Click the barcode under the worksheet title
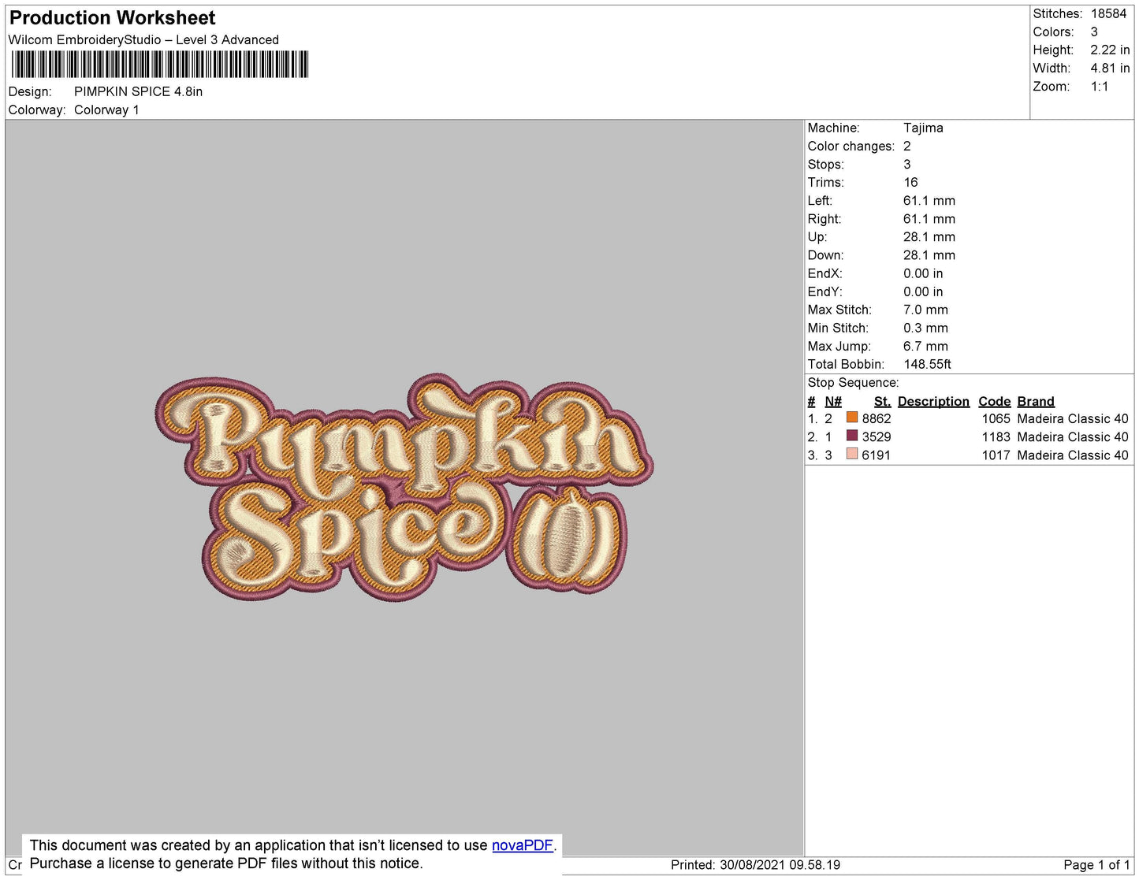 tap(160, 65)
